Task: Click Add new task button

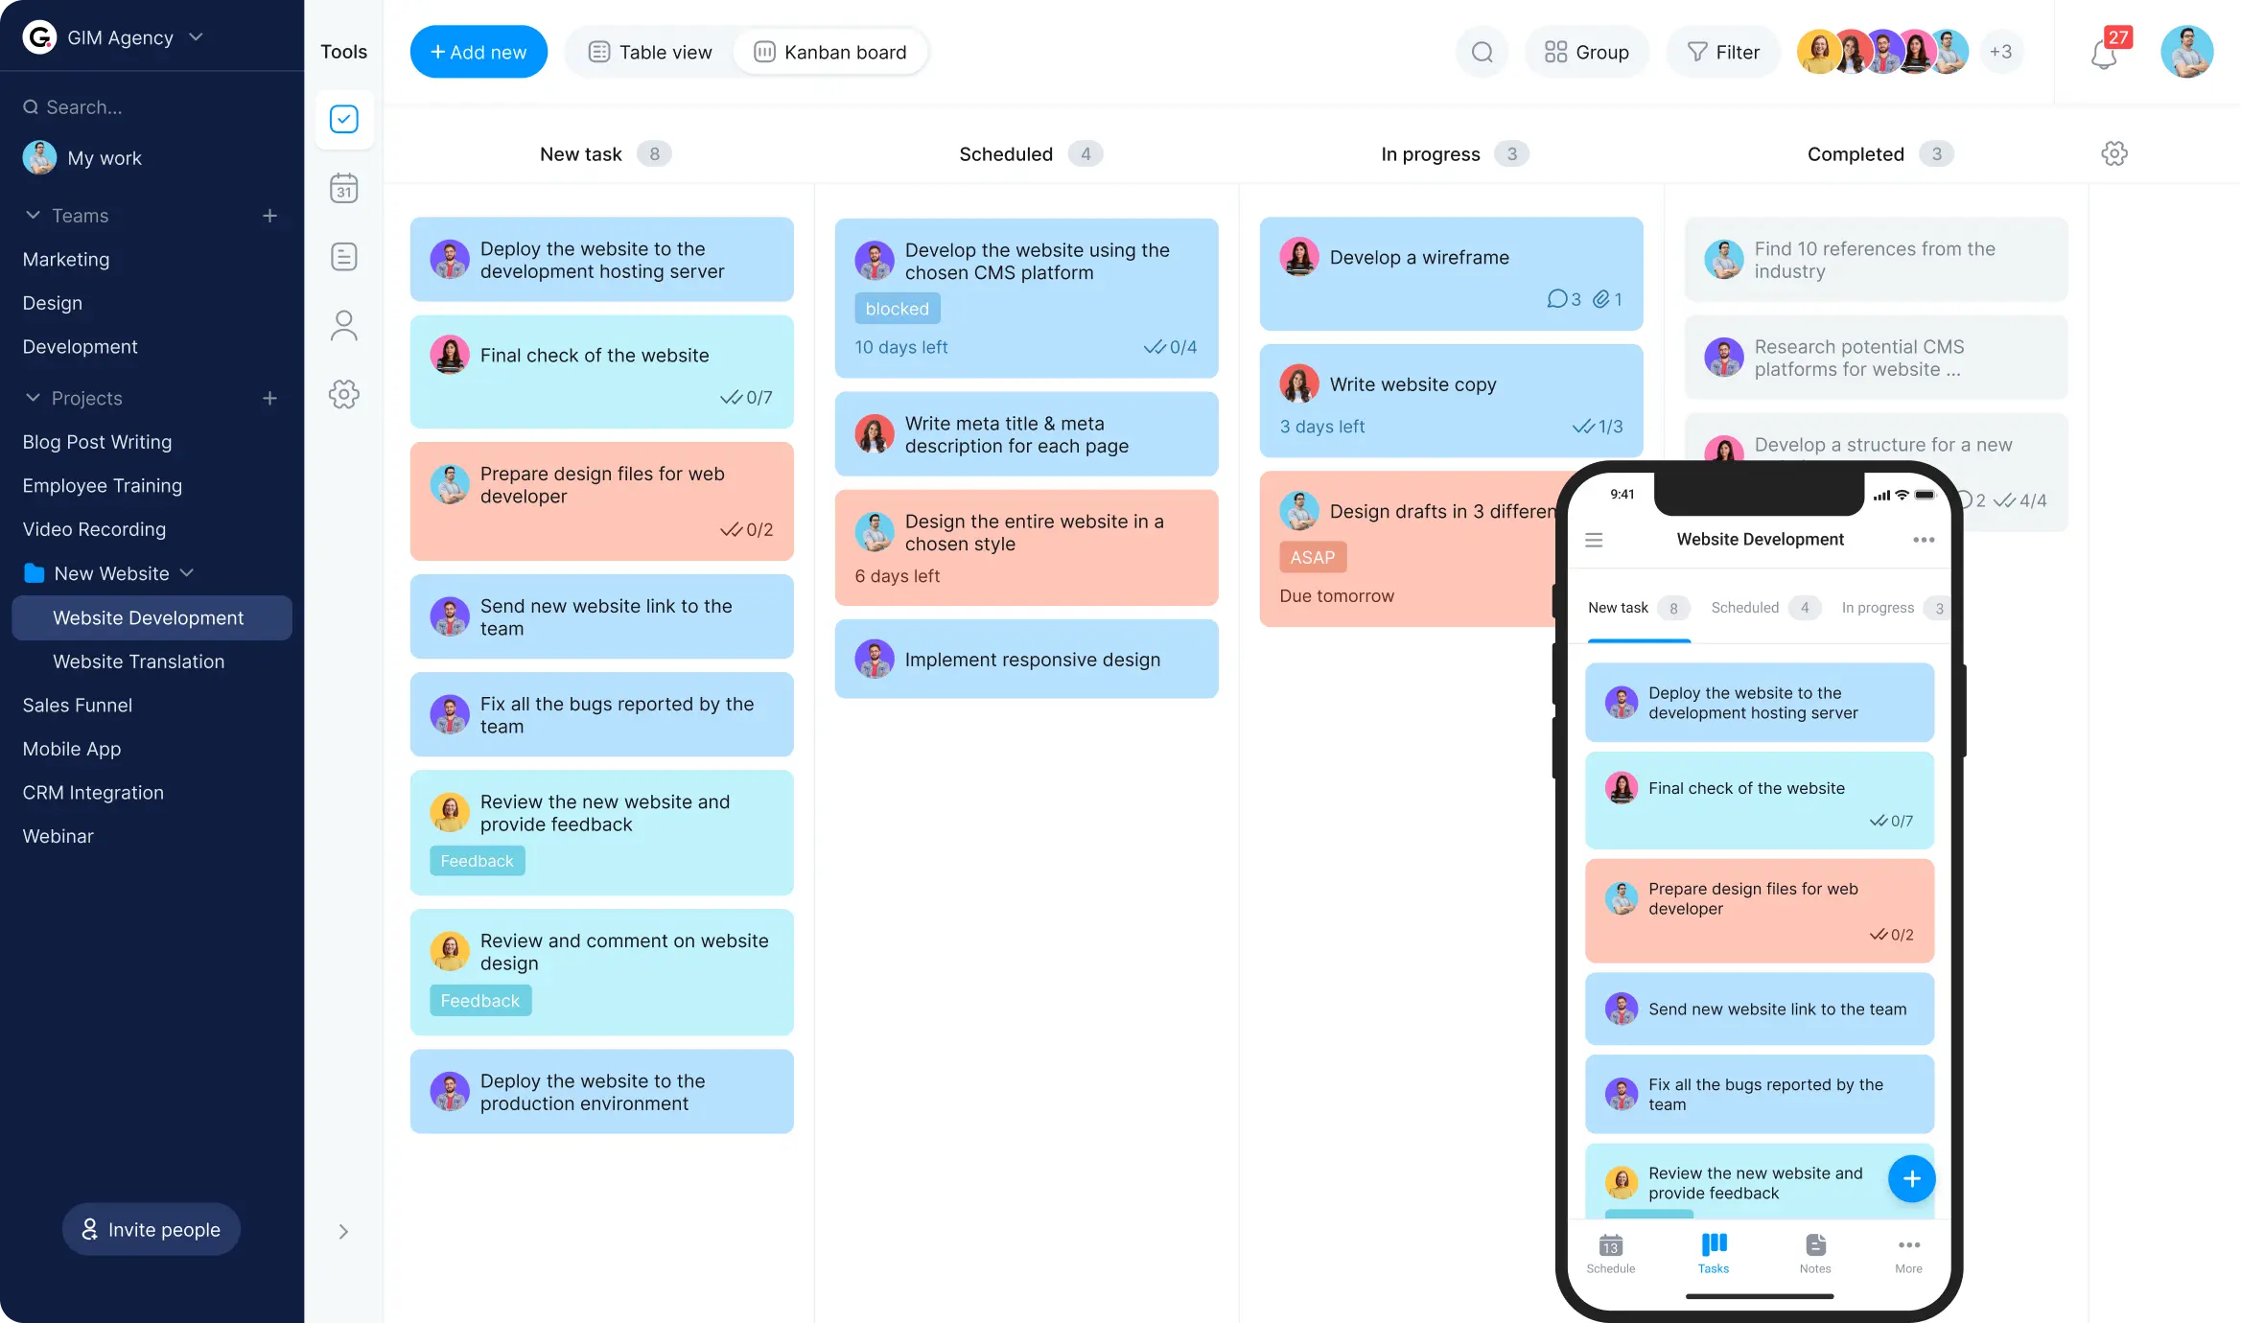Action: [478, 52]
